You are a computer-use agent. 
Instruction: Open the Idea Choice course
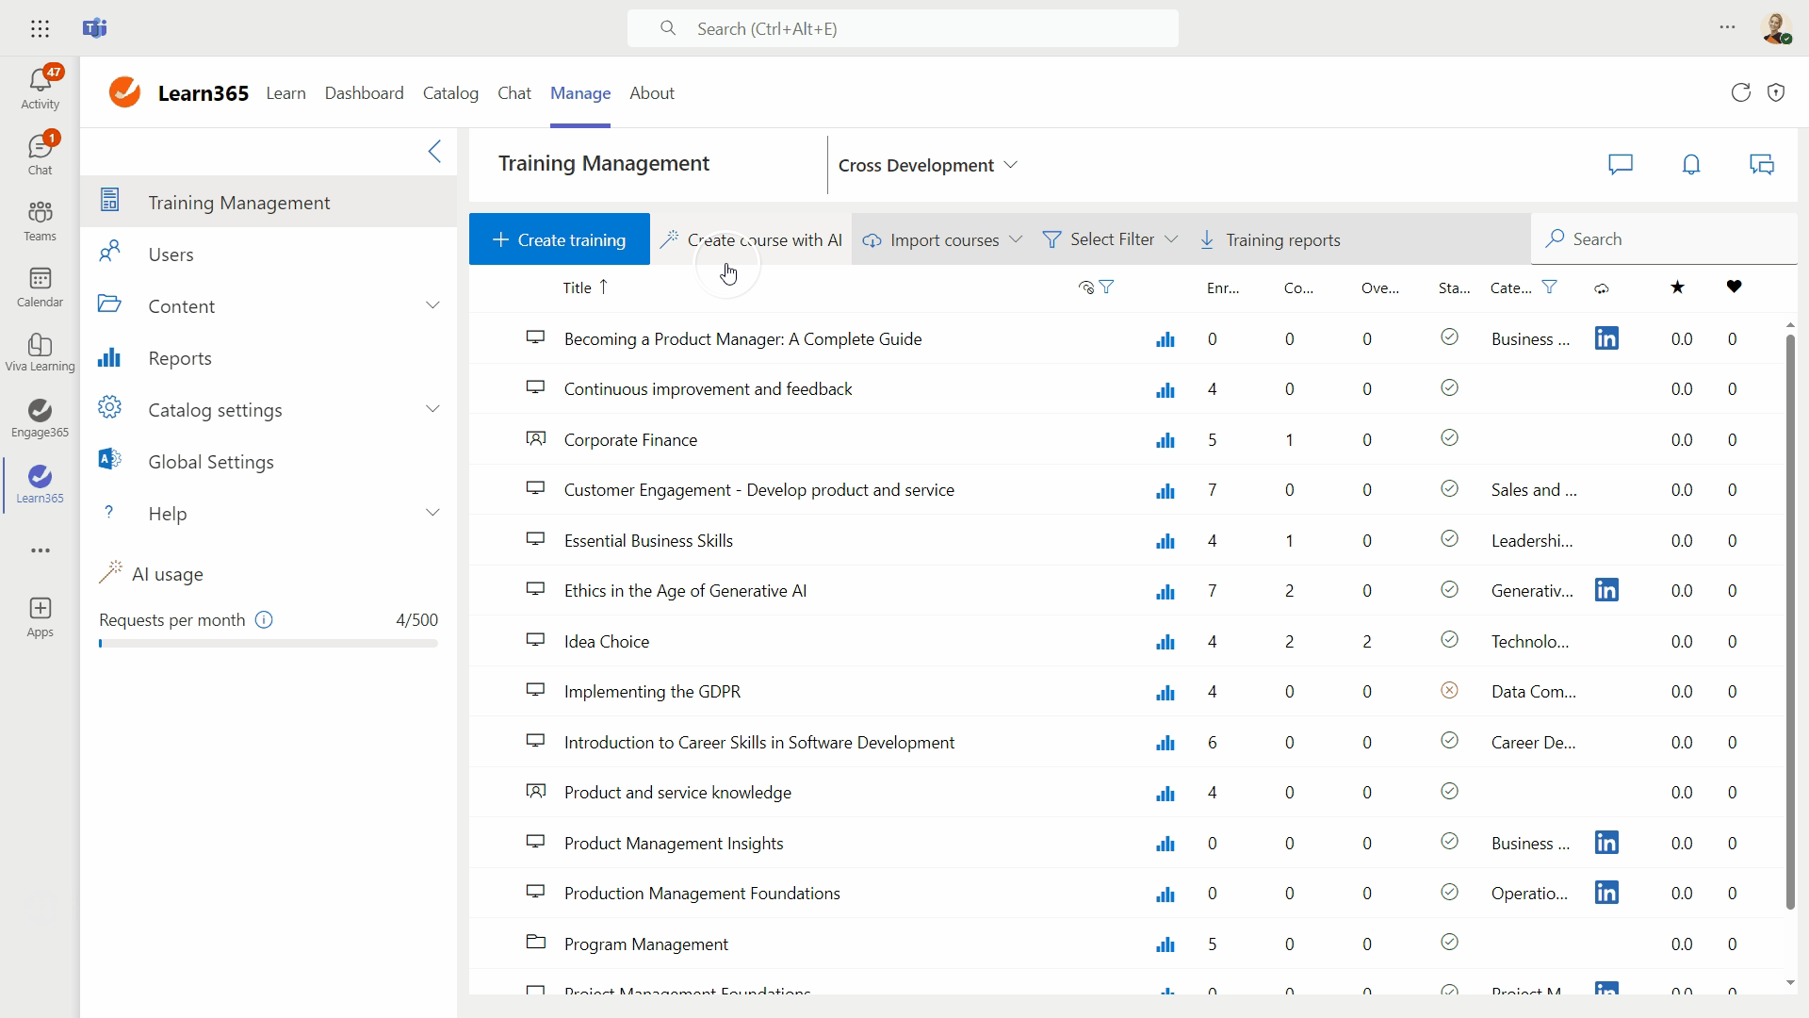tap(607, 642)
